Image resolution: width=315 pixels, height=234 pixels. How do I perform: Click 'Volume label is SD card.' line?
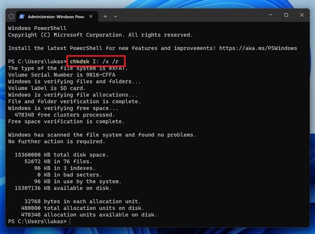[47, 88]
